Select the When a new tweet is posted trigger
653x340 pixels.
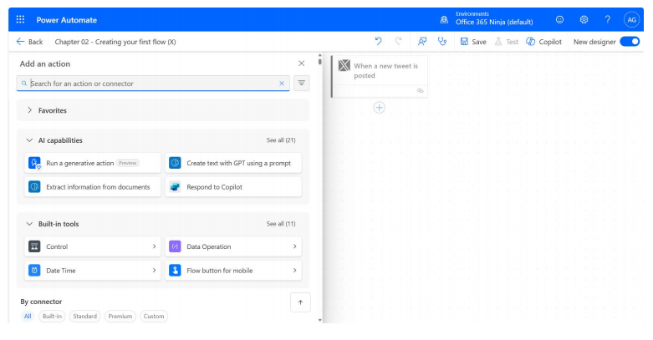[x=380, y=77]
